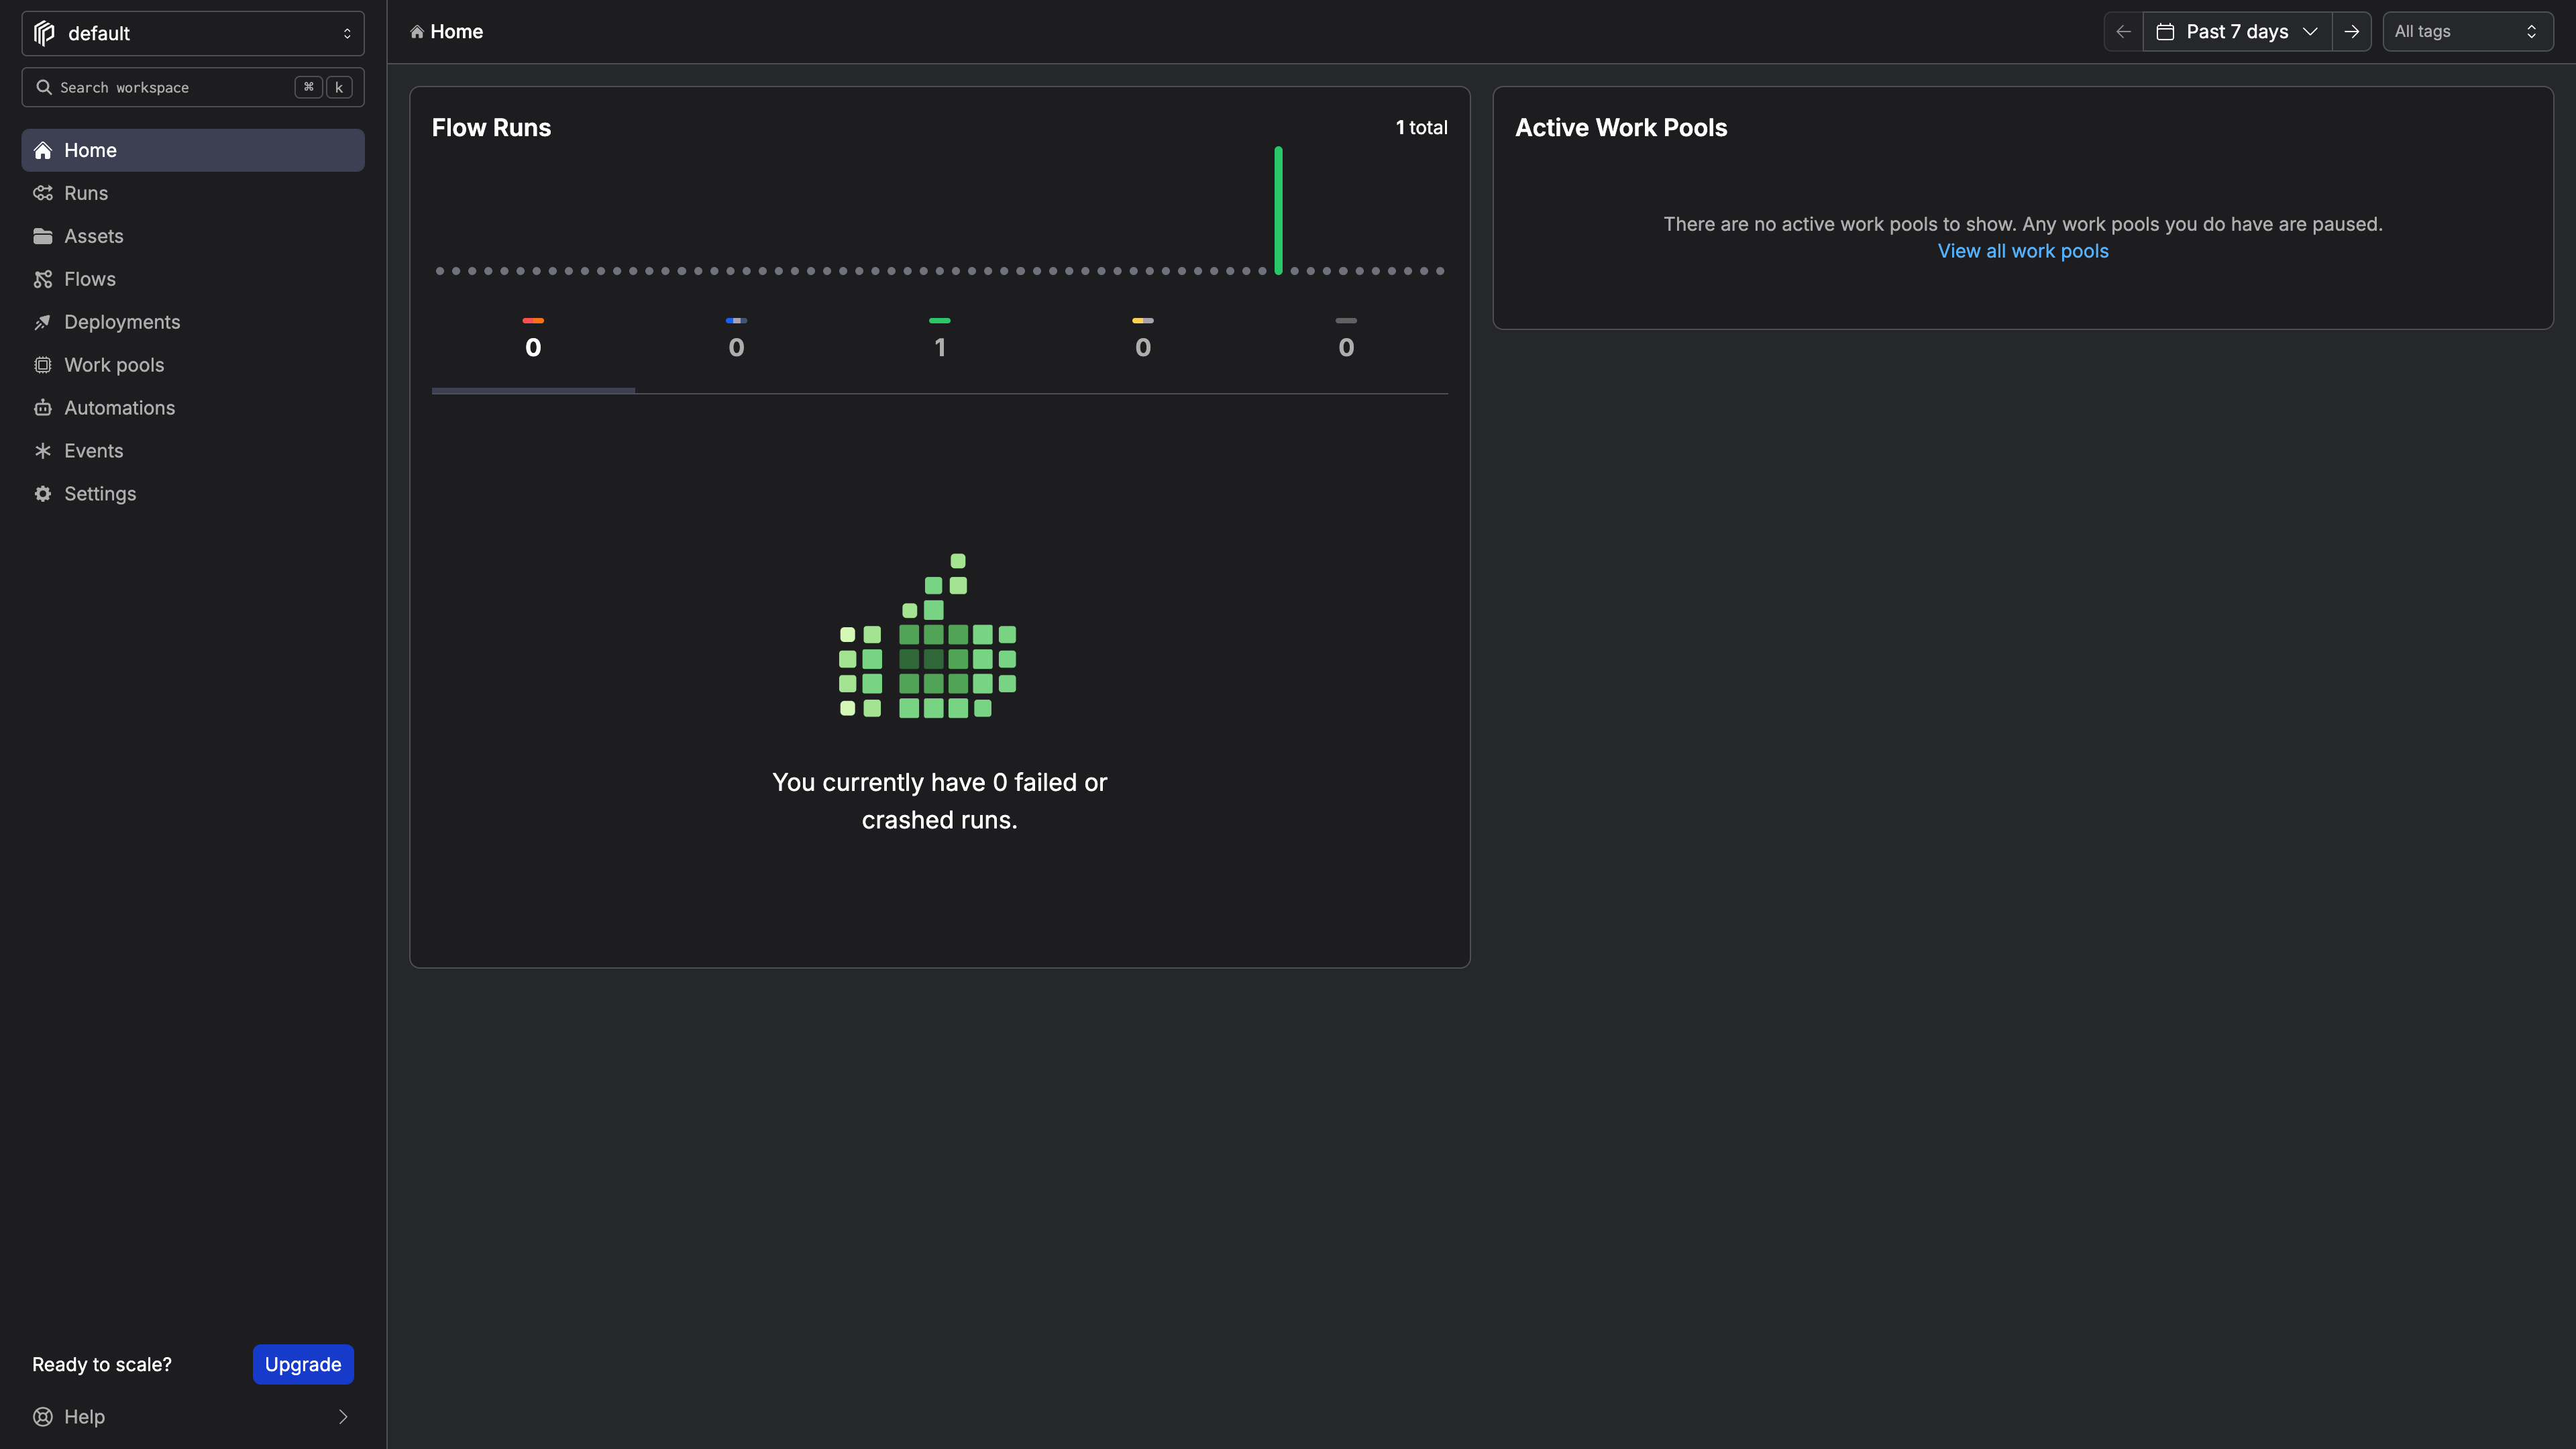Open the default workspace switcher

193,33
